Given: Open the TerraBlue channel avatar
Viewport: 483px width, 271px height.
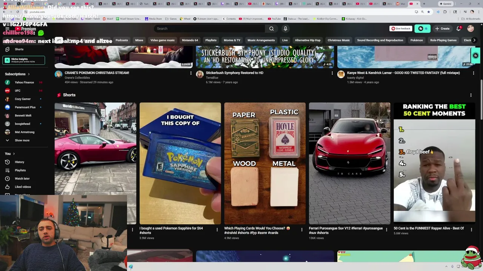Looking at the screenshot, I should tap(200, 74).
